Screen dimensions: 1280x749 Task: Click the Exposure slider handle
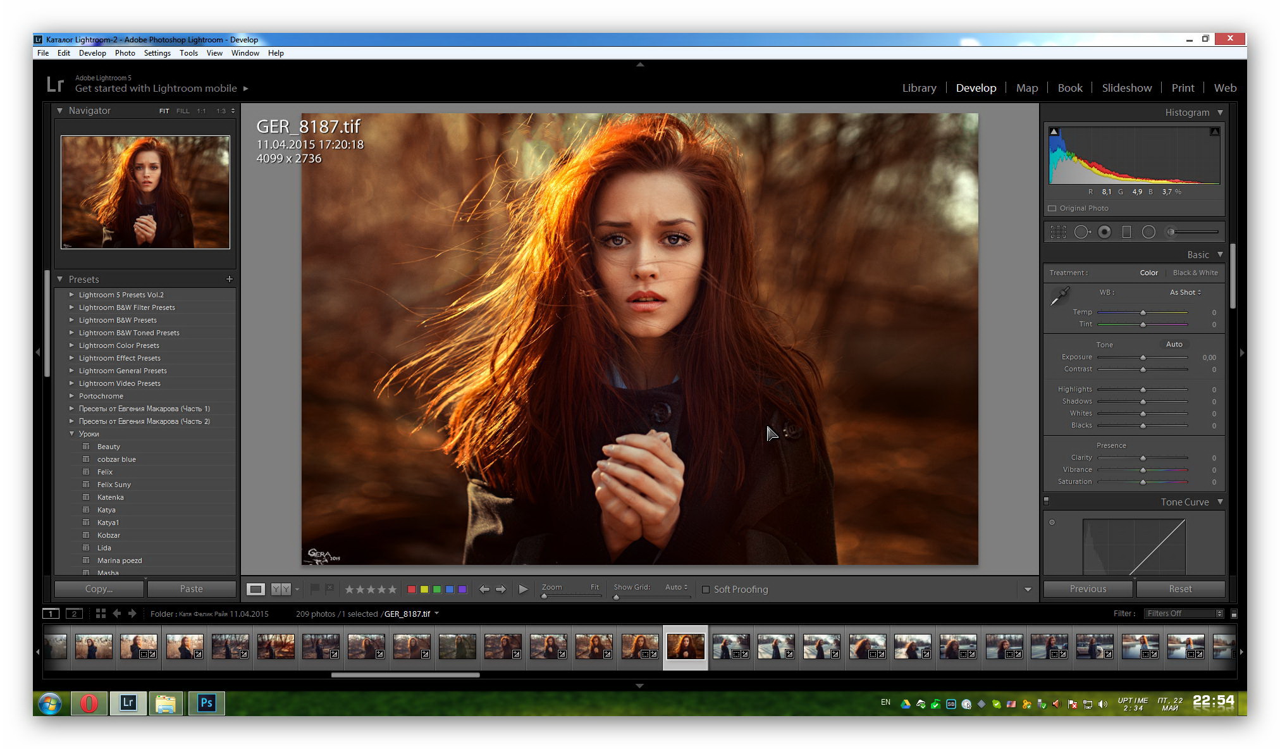point(1143,357)
